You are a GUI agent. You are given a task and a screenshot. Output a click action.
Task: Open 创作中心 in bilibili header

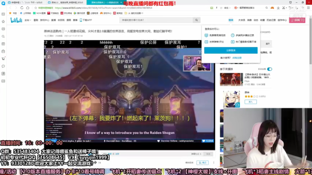click(282, 20)
